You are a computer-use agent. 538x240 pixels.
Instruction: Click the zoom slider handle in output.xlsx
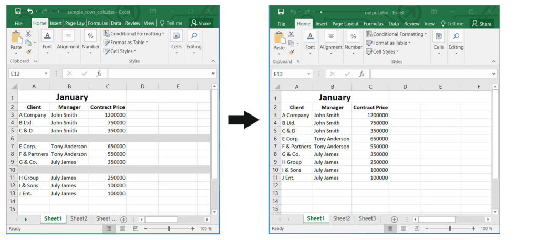tap(450, 228)
